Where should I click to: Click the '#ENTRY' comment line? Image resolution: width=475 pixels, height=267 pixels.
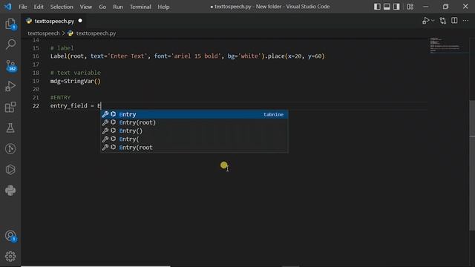click(x=60, y=97)
